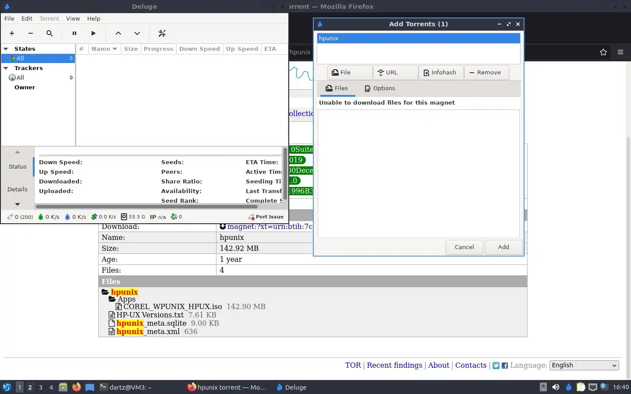Click the # queue column header

[x=82, y=49]
